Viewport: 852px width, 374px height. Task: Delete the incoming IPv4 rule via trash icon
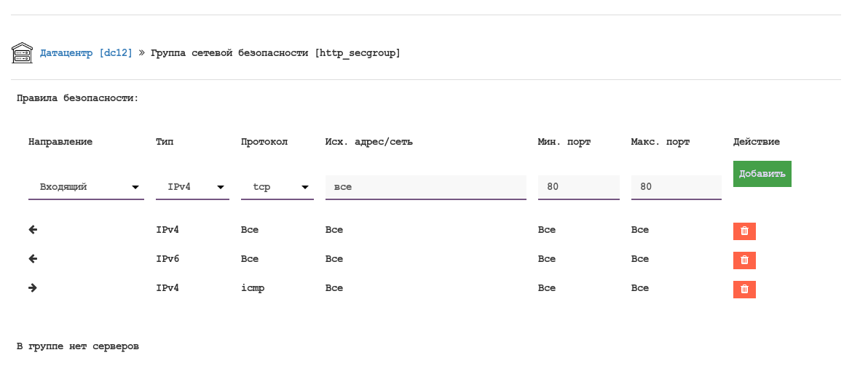click(x=744, y=231)
